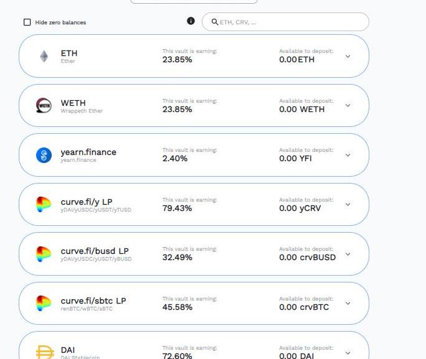Click the WETH token logo

coord(44,106)
